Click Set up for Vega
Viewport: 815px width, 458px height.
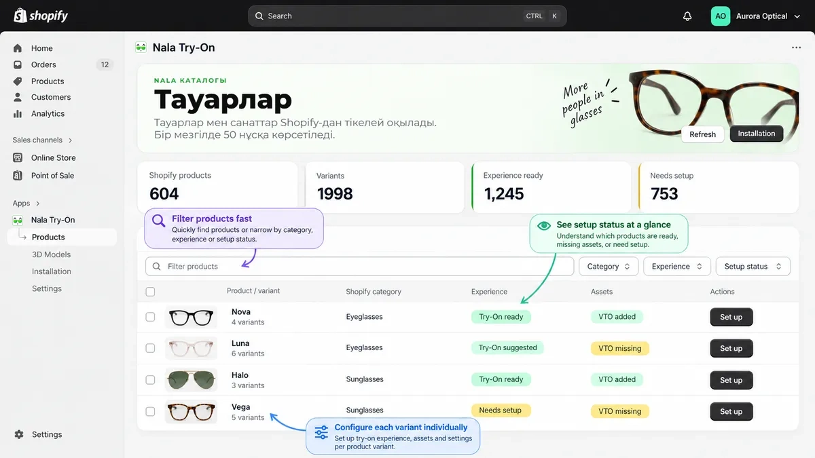tap(731, 411)
